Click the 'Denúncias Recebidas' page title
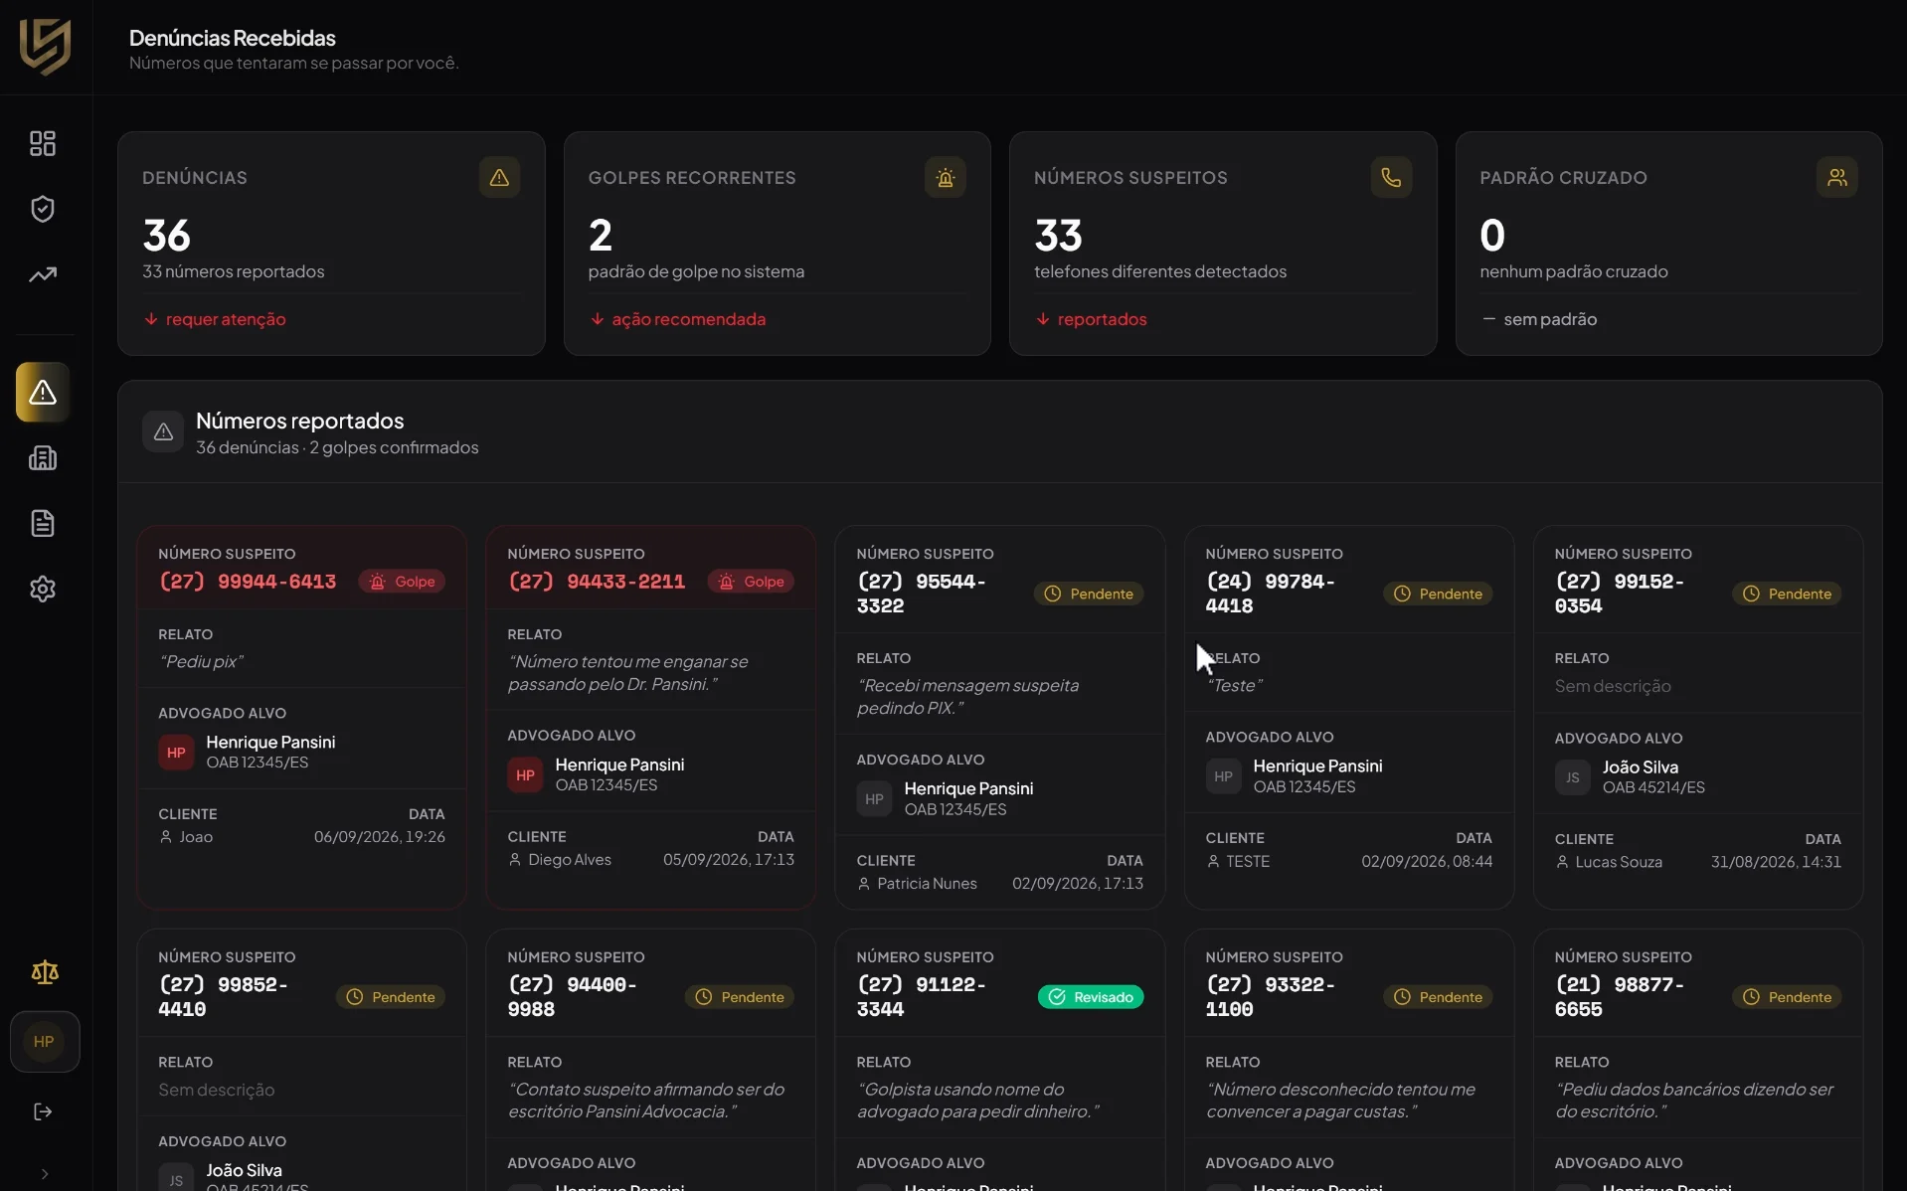The image size is (1907, 1191). (x=233, y=38)
